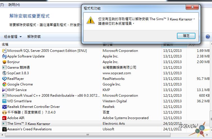Screen dimensions: 212x139
Task: Click the 千千靜聽 headphone icon
Action: point(4,112)
